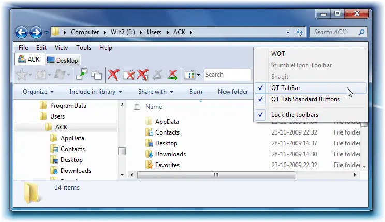This screenshot has width=385, height=222.
Task: Select Contacts in the folder tree
Action: pyautogui.click(x=72, y=149)
